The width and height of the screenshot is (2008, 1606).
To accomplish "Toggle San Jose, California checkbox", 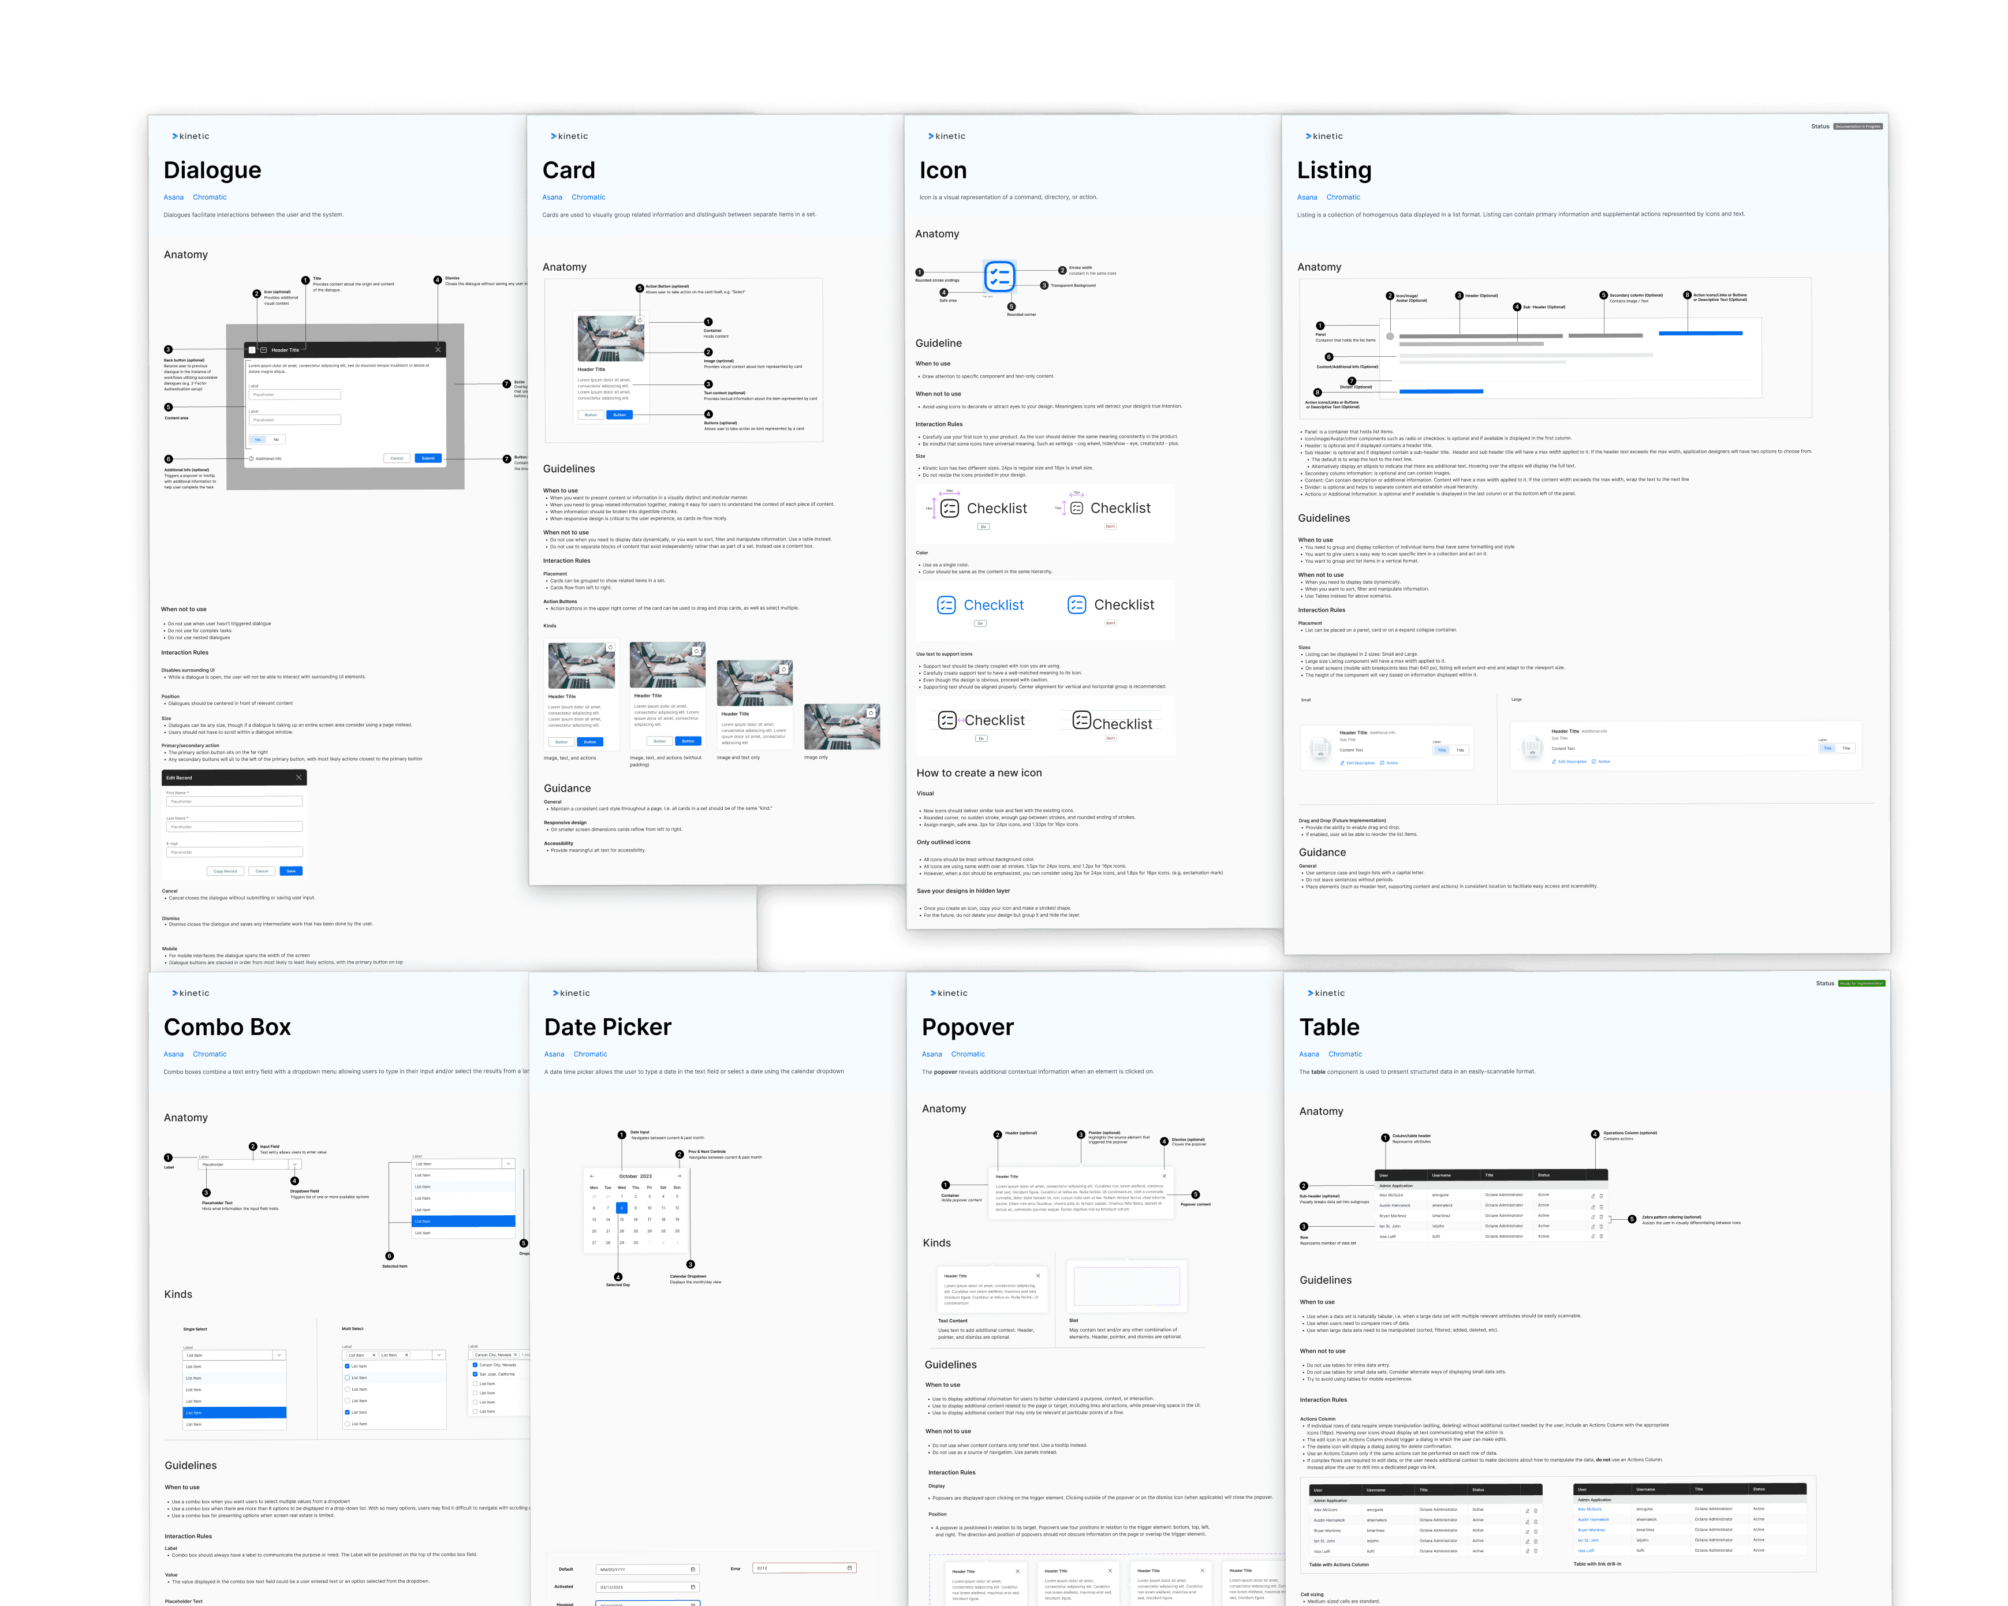I will 475,1374.
